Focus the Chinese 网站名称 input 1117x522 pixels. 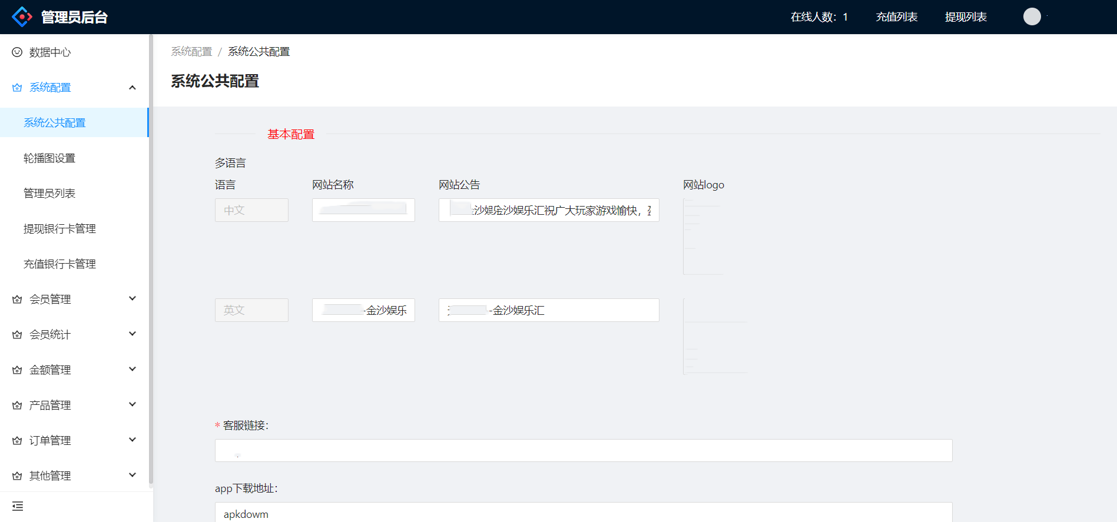coord(363,210)
